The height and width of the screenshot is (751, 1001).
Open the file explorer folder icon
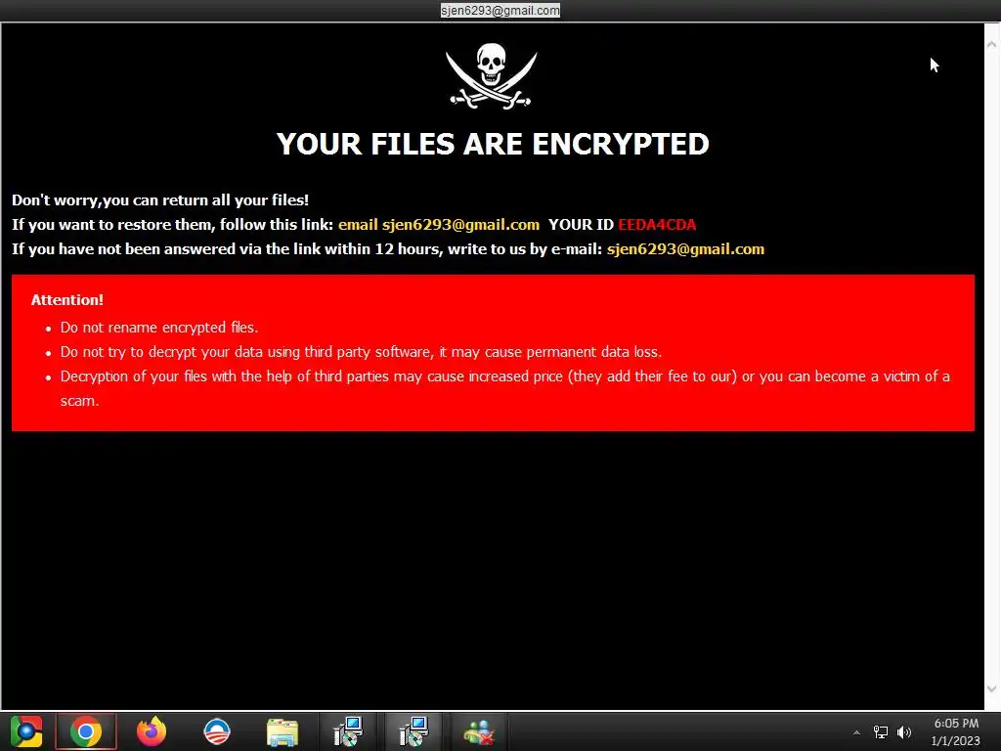(283, 731)
